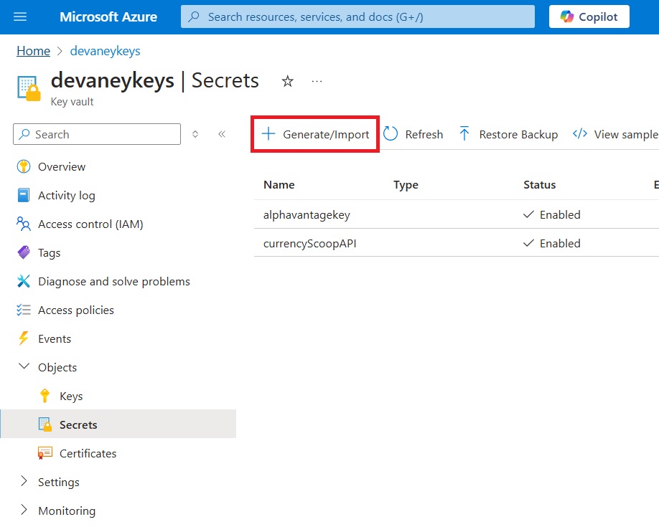Click Enabled status for currencyScoopAPI
Image resolution: width=659 pixels, height=532 pixels.
coord(552,244)
